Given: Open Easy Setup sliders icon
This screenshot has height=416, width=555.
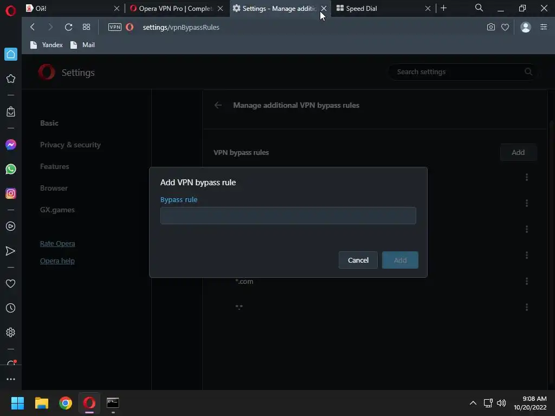Looking at the screenshot, I should (x=544, y=27).
